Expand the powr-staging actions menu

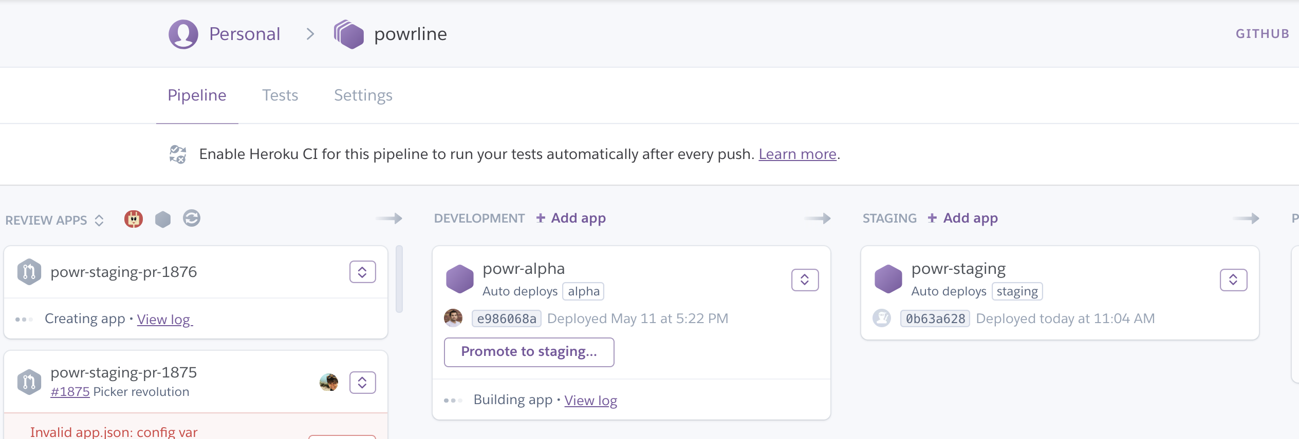[x=1234, y=280]
